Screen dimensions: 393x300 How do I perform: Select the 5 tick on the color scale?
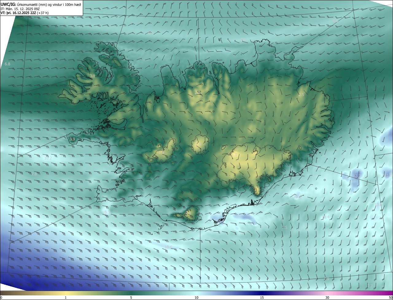(131, 298)
